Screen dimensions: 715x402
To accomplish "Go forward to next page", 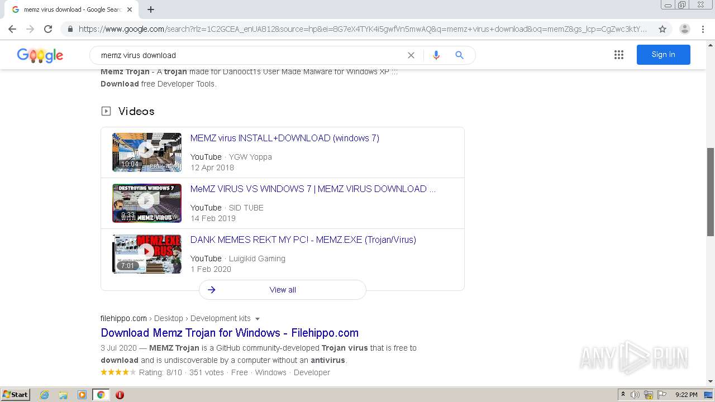I will point(30,29).
